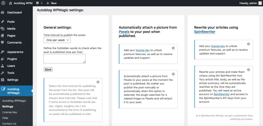Click the Comments speech bubble sidebar icon
Screen dimensions: 263x126
(3, 43)
